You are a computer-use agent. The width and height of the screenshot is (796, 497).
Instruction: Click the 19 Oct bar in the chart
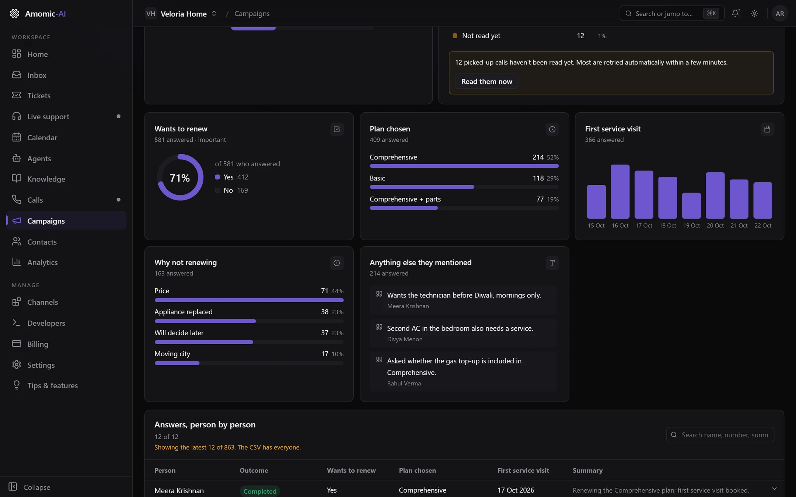pyautogui.click(x=691, y=205)
